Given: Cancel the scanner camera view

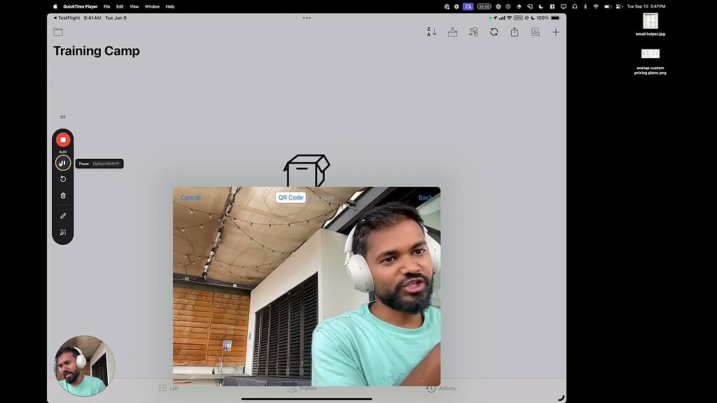Looking at the screenshot, I should [x=190, y=198].
